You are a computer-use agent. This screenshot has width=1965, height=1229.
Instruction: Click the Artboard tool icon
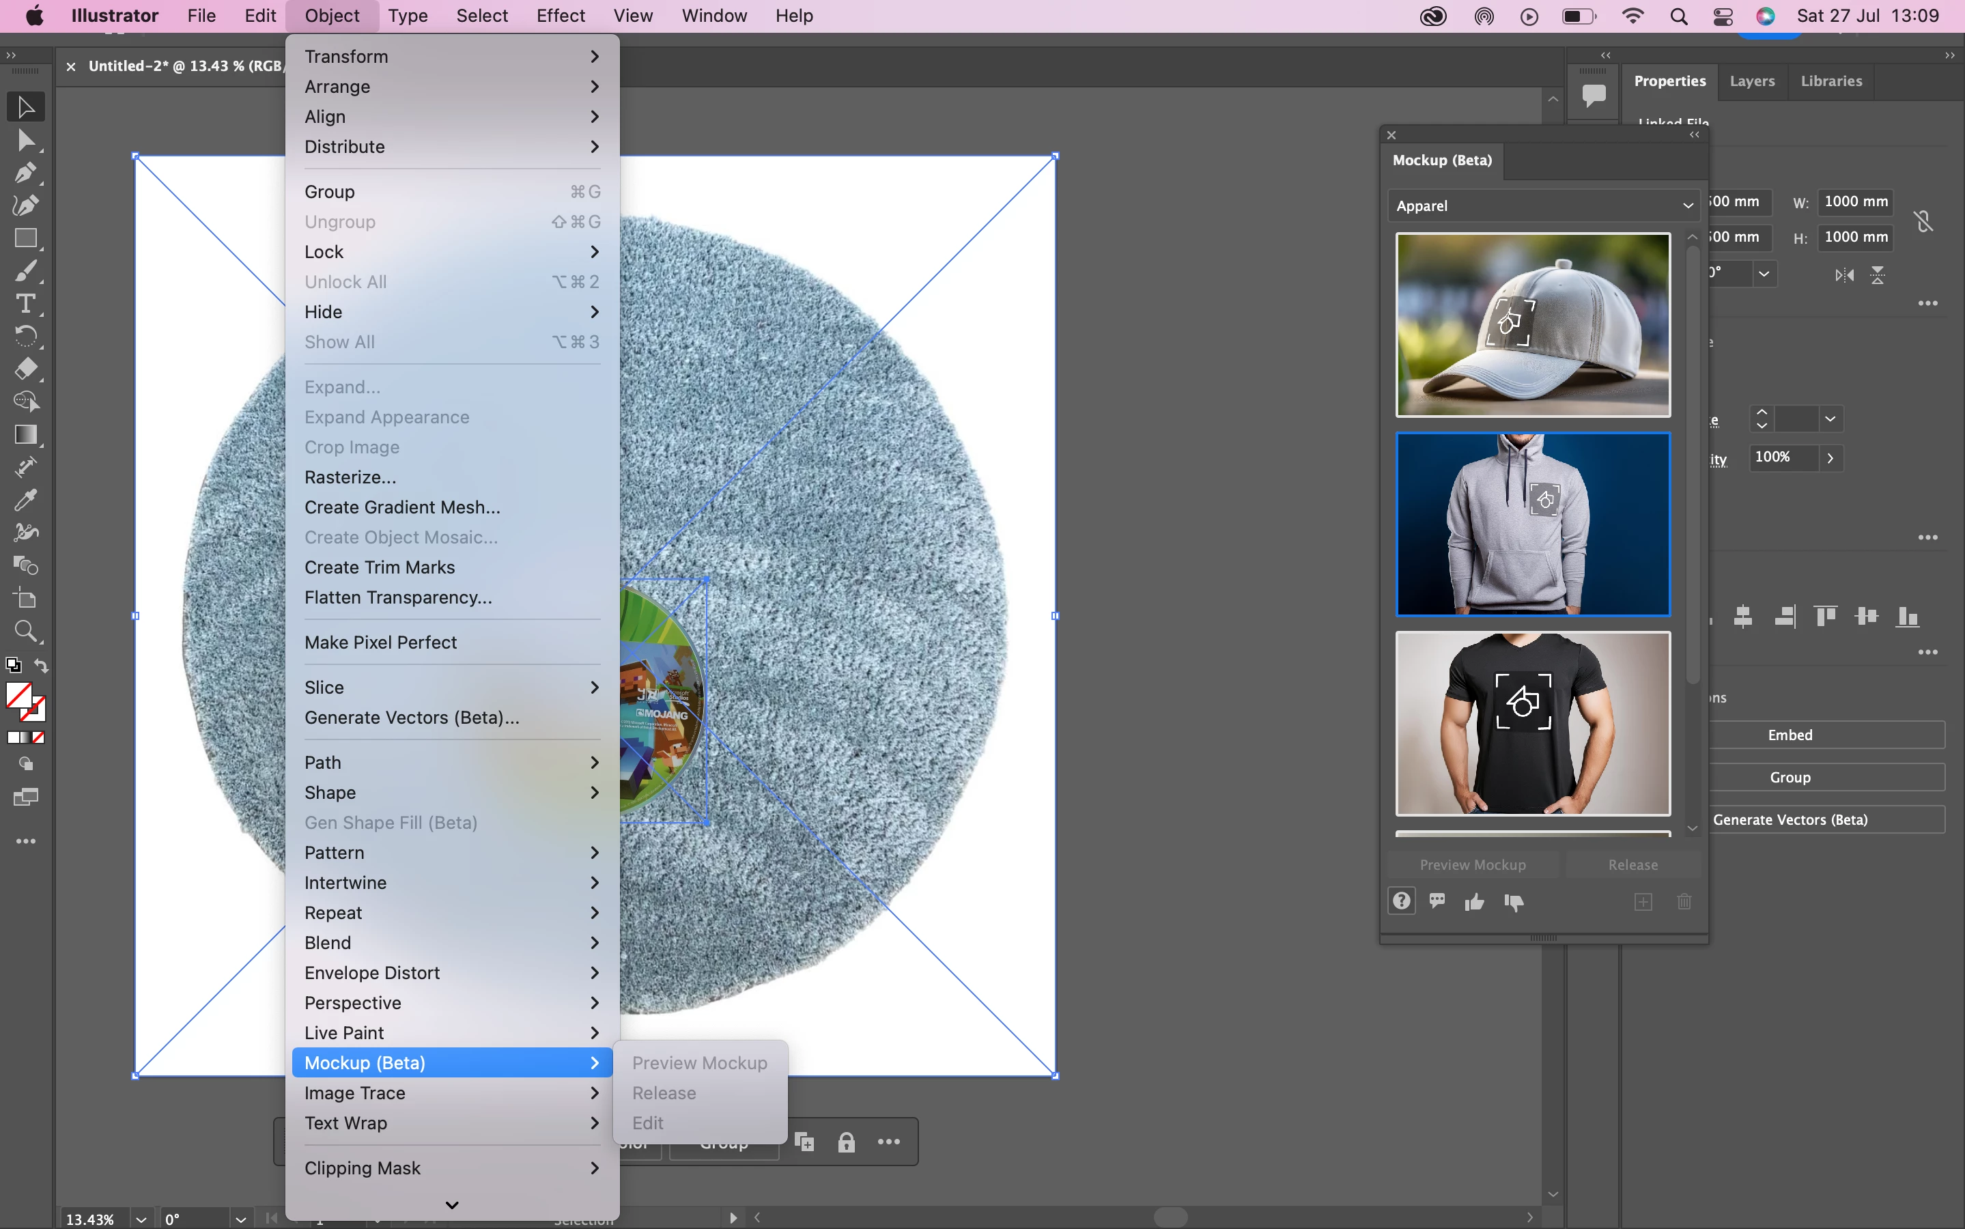point(25,598)
